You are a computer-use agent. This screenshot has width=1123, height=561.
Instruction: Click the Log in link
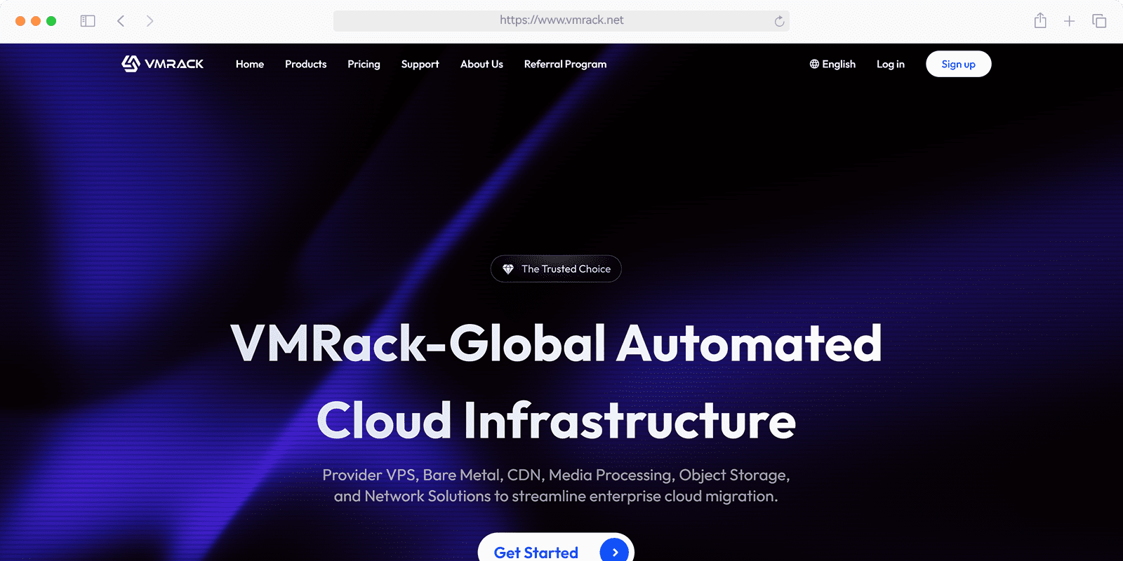[890, 64]
